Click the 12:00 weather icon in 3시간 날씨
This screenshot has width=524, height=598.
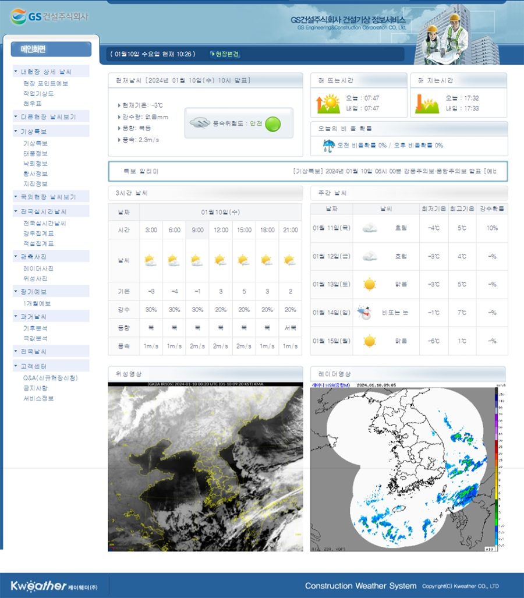[221, 260]
